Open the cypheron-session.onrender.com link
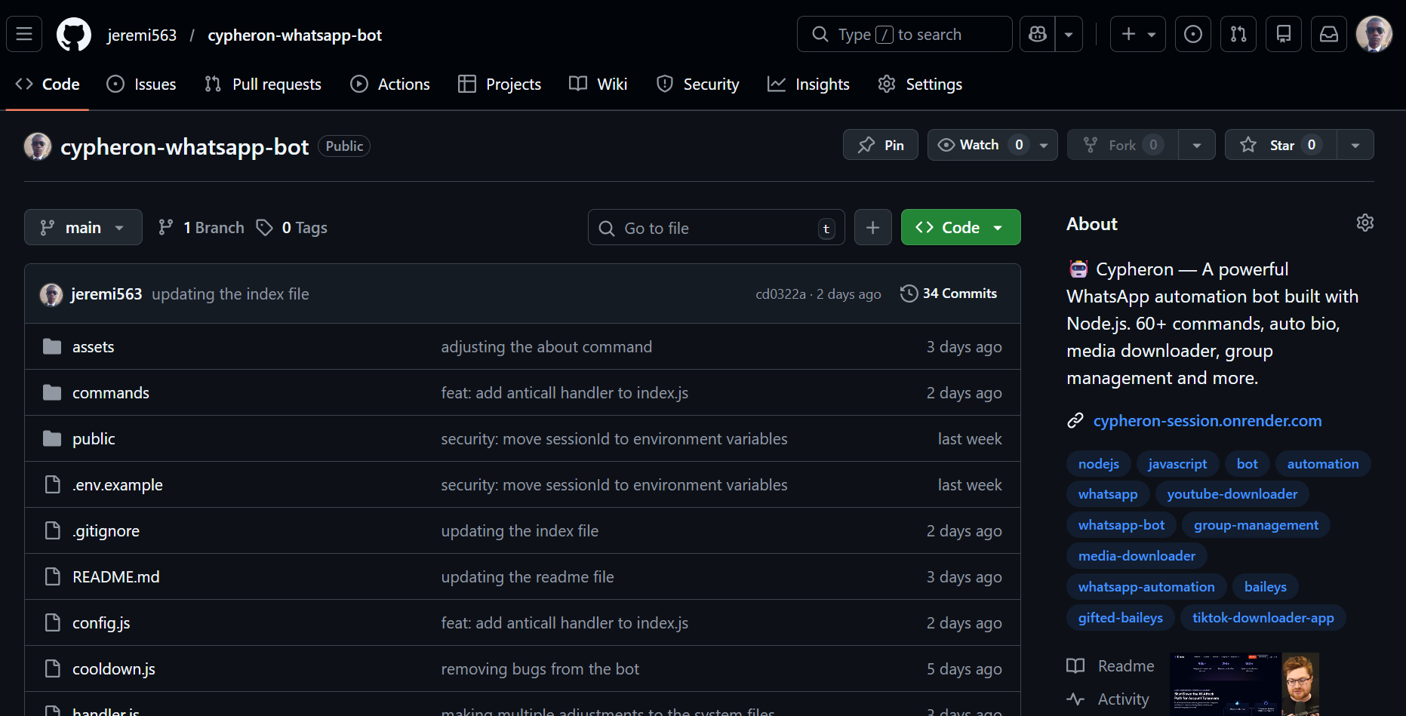1406x716 pixels. click(1207, 421)
